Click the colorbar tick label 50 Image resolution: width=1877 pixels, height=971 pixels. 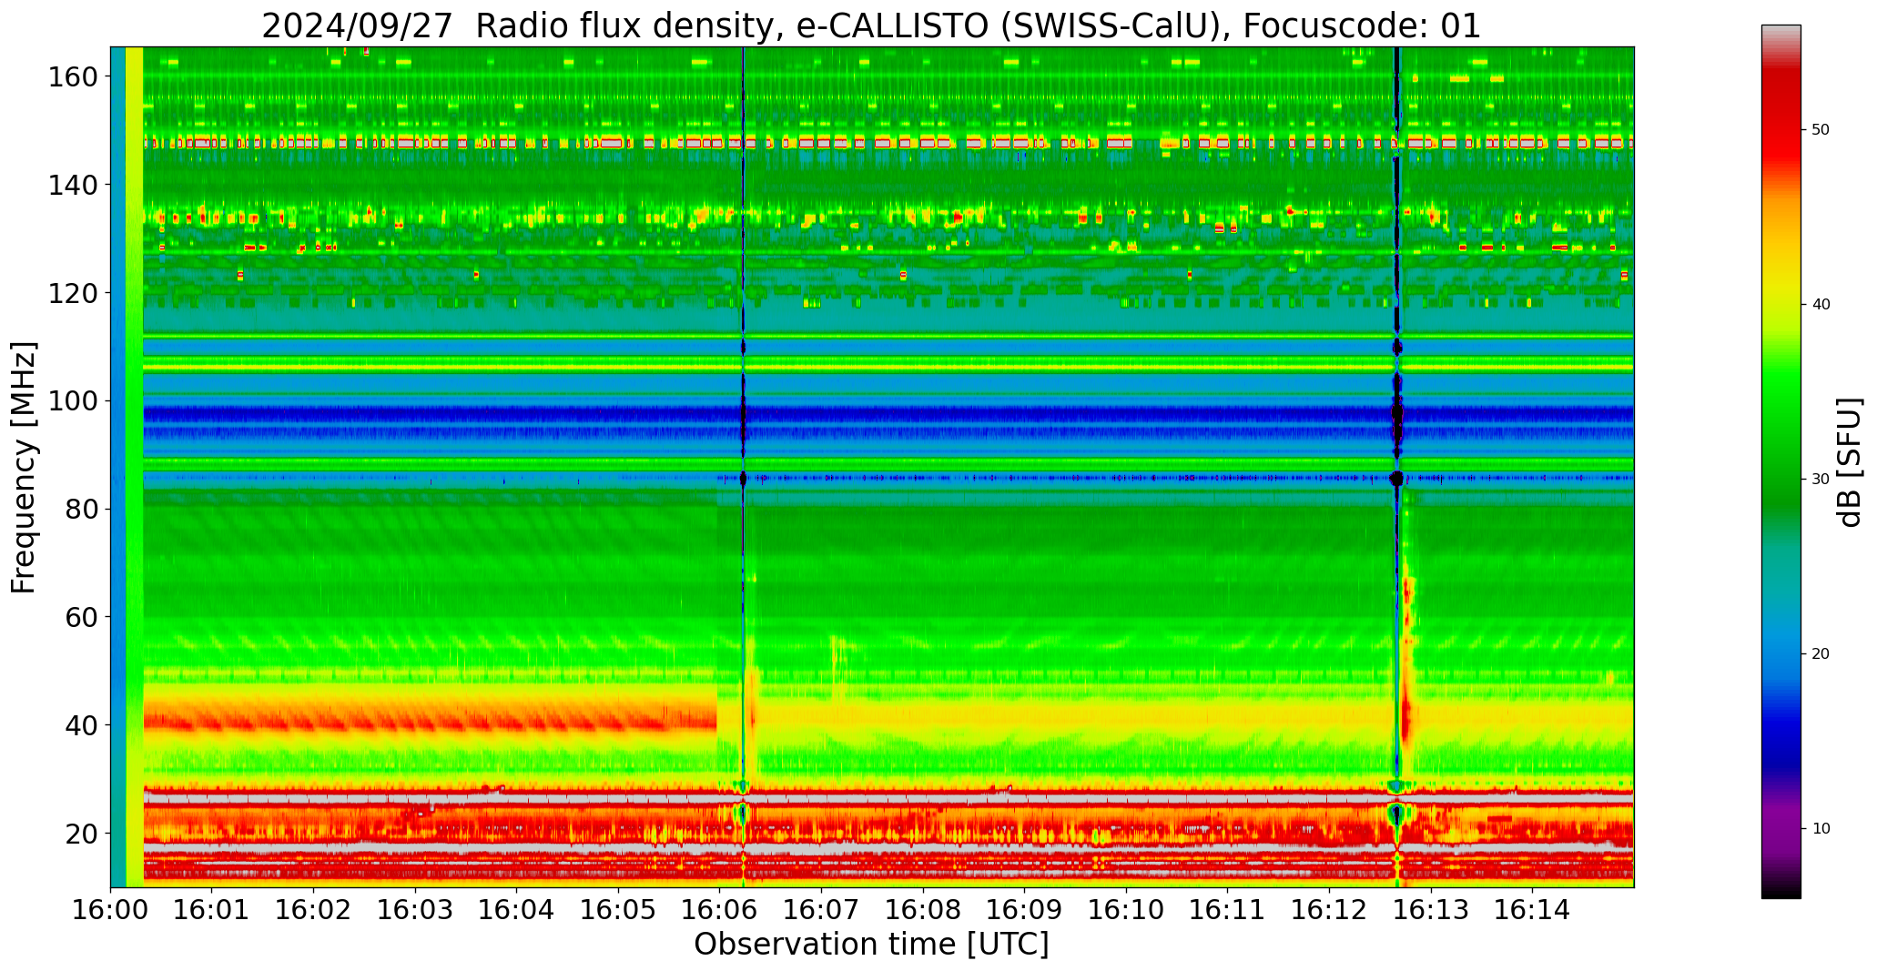tap(1821, 130)
